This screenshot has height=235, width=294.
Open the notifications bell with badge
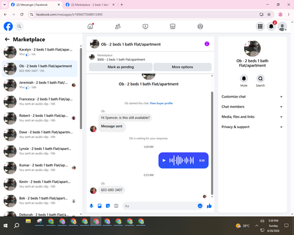(x=271, y=26)
